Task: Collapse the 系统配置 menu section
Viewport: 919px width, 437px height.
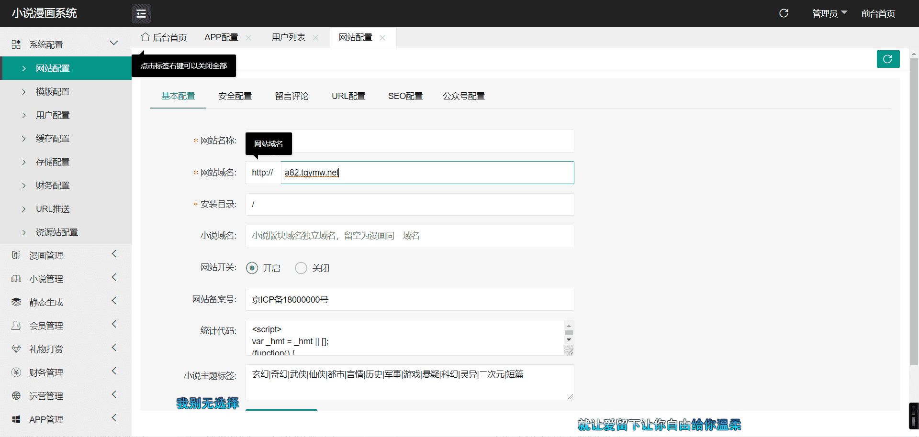Action: 113,44
